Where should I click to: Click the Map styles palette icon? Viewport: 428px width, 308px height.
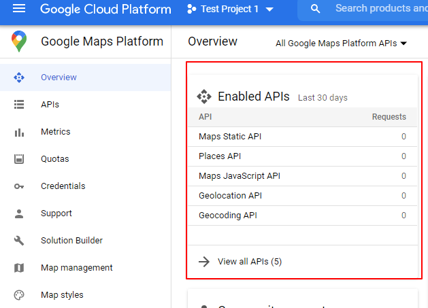point(19,295)
